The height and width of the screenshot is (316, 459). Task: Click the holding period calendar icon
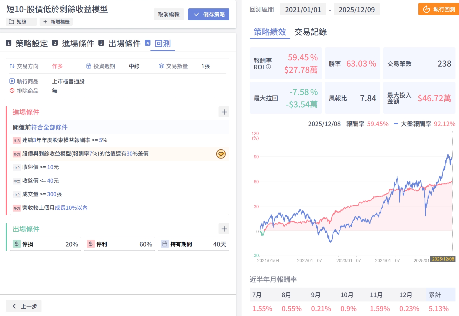click(165, 244)
